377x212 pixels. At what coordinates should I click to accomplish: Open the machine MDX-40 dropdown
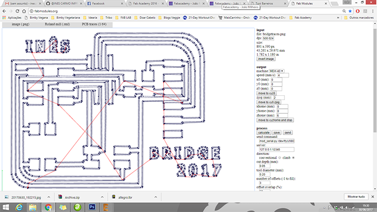[276, 71]
